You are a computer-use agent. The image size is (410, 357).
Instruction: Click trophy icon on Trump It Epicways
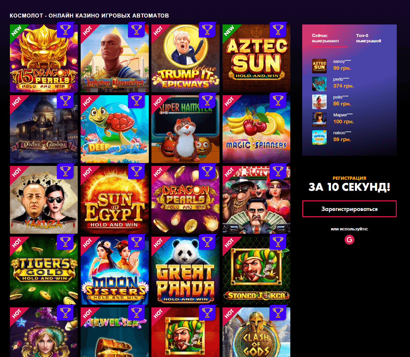pos(207,30)
